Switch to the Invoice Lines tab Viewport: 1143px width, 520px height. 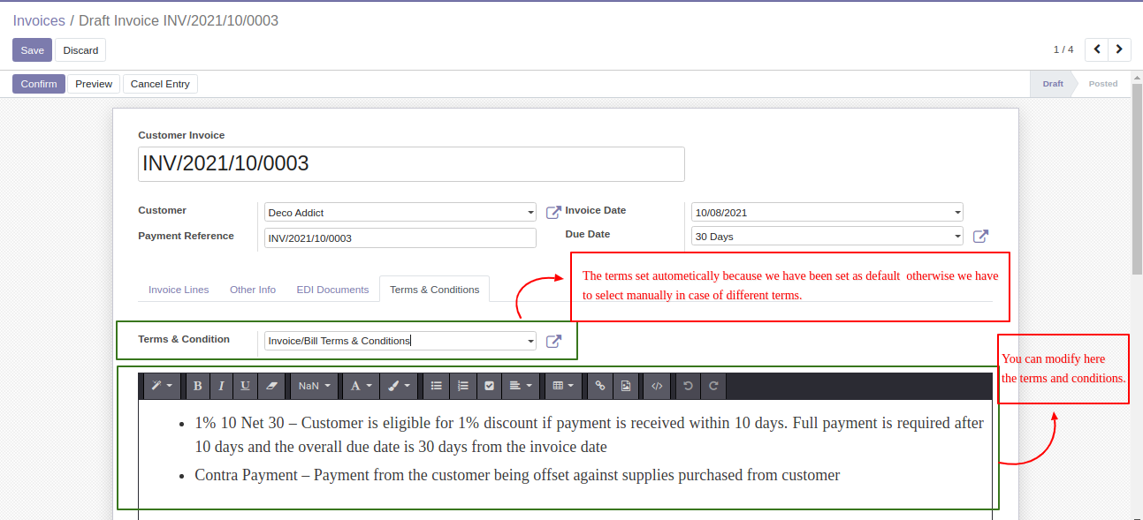(179, 290)
